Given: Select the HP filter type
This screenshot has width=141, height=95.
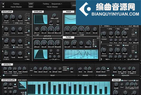Looking at the screenshot, I should 96,43.
